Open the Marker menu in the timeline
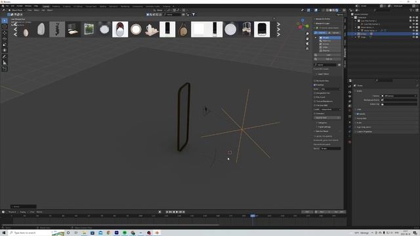 tap(39, 212)
